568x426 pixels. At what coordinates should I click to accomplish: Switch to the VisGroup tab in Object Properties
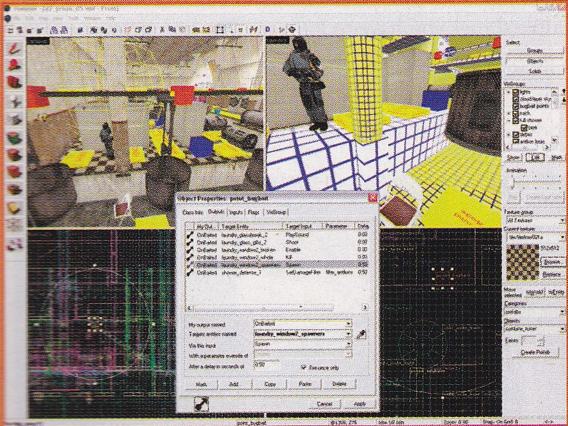(x=276, y=212)
